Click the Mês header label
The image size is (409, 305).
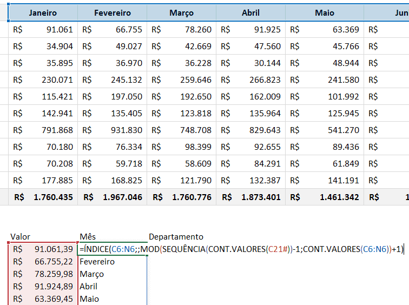88,237
